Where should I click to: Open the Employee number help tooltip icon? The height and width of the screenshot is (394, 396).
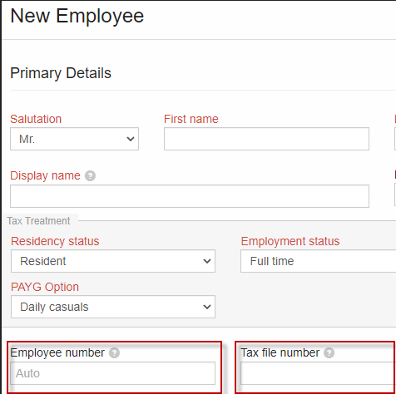pos(114,353)
